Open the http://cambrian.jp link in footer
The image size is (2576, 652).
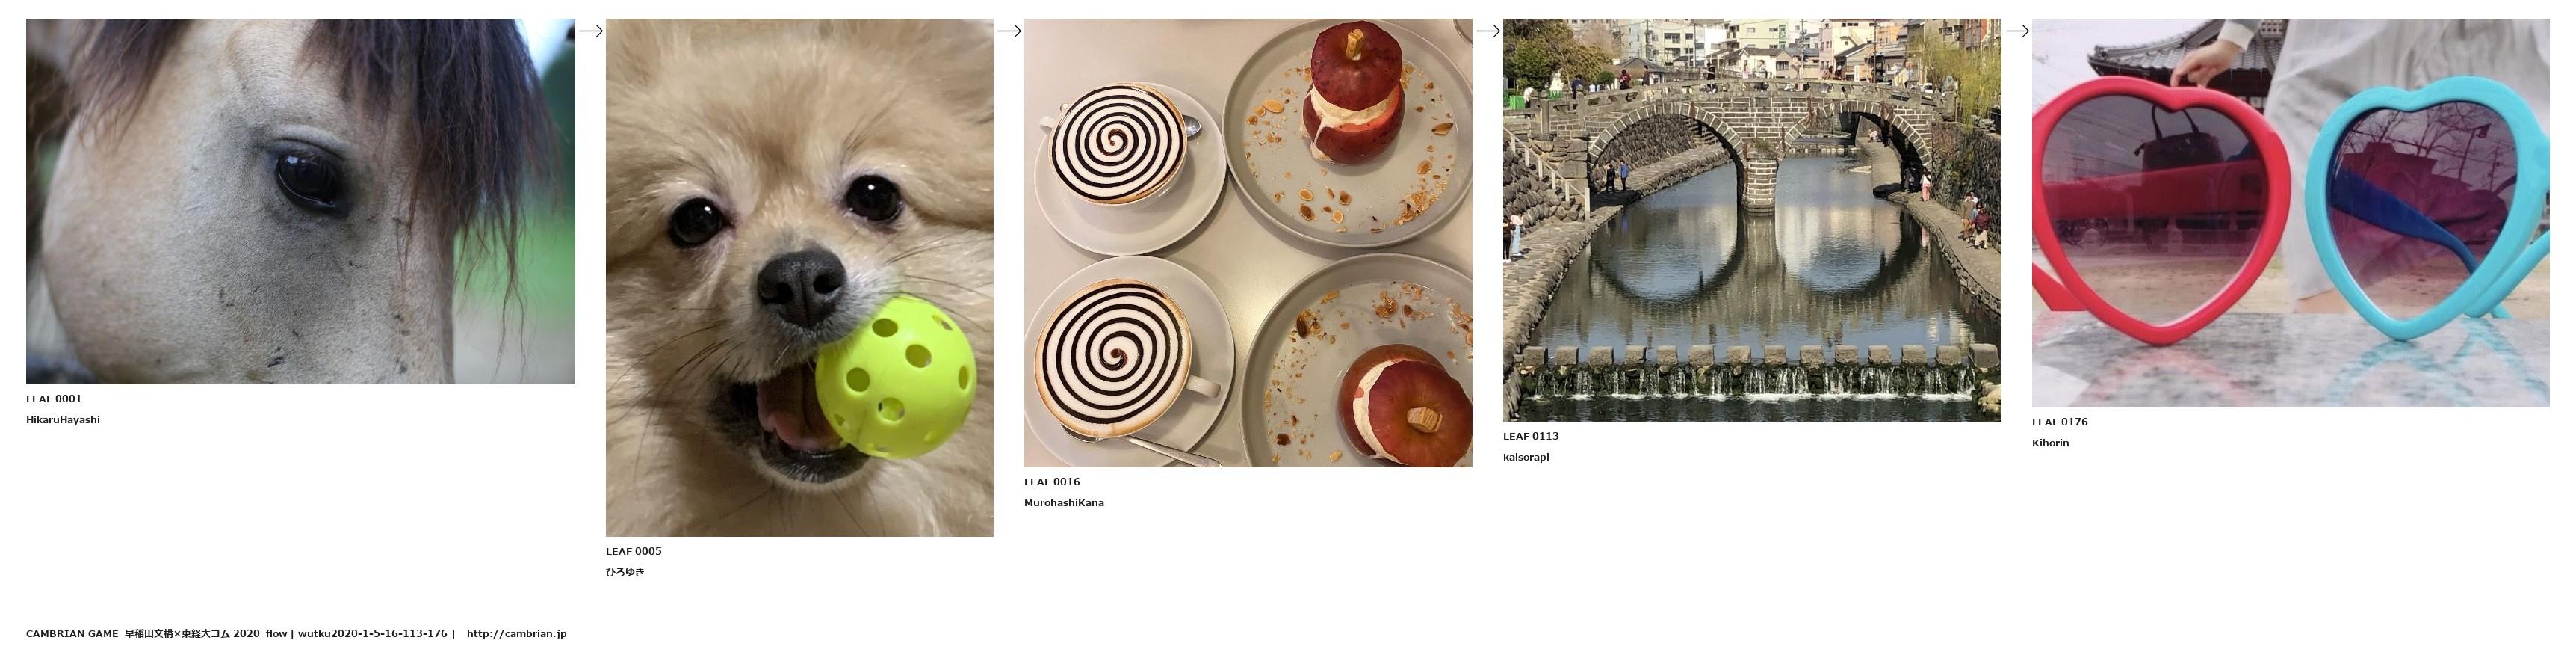[516, 634]
